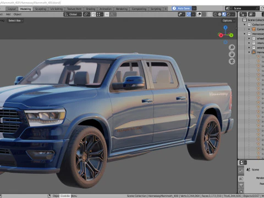Open the Add menu in viewport header

tap(8, 14)
